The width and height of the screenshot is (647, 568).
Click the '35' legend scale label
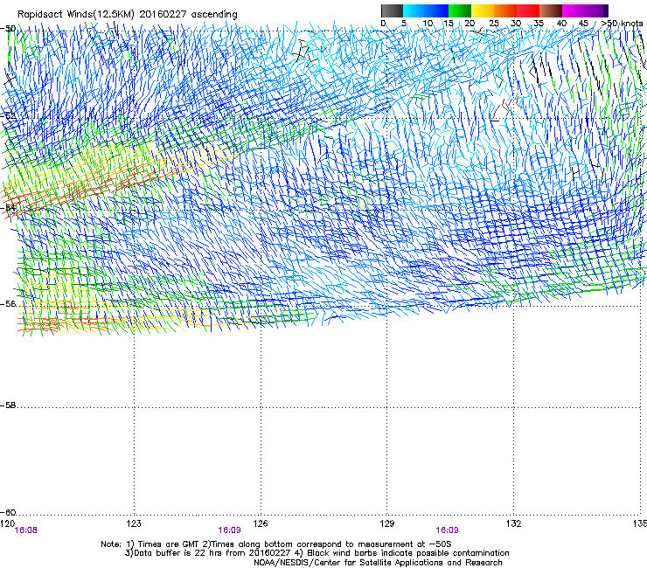pos(539,24)
